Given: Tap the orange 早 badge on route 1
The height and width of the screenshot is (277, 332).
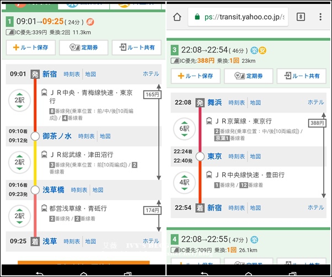Looking at the screenshot, I should (x=90, y=22).
